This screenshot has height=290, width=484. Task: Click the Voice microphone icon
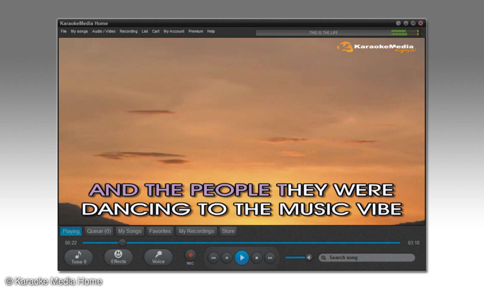click(159, 254)
